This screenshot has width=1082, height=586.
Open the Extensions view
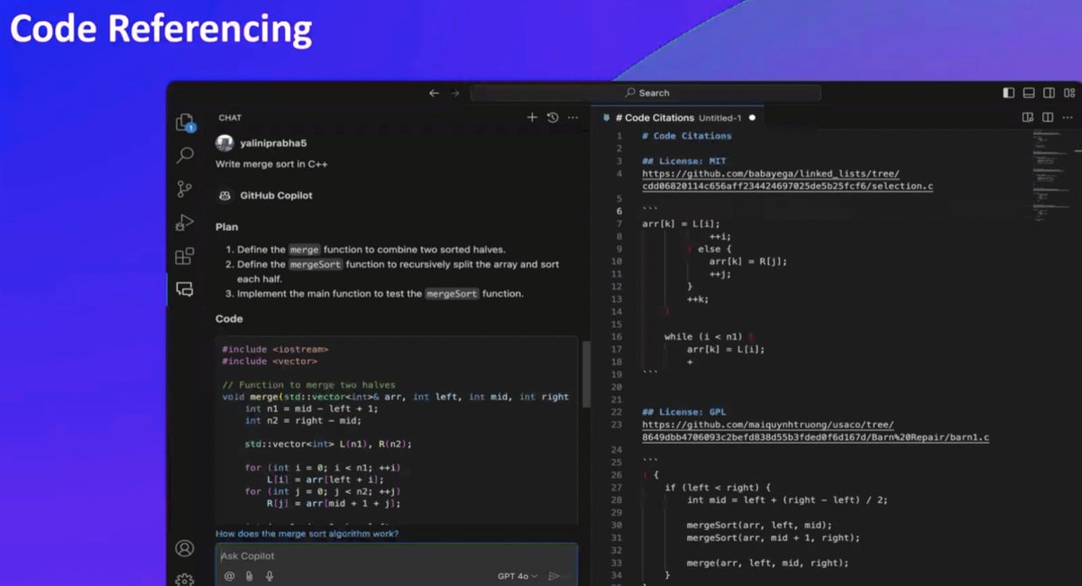click(x=185, y=256)
